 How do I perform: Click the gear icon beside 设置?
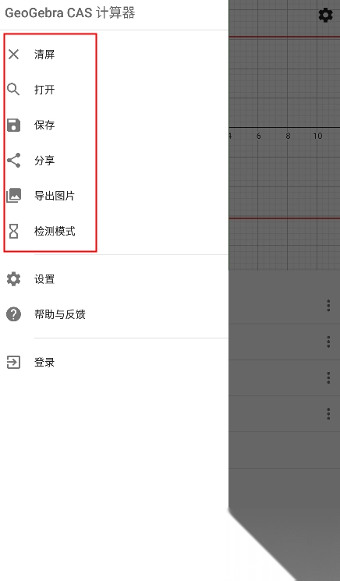tap(14, 278)
